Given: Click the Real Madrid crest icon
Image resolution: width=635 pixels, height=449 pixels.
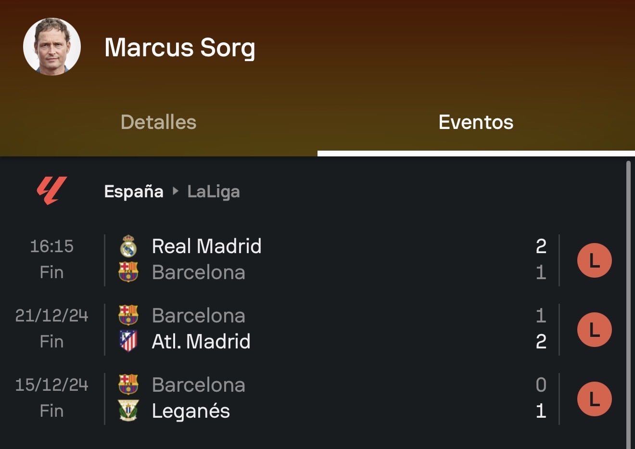Looking at the screenshot, I should (128, 246).
